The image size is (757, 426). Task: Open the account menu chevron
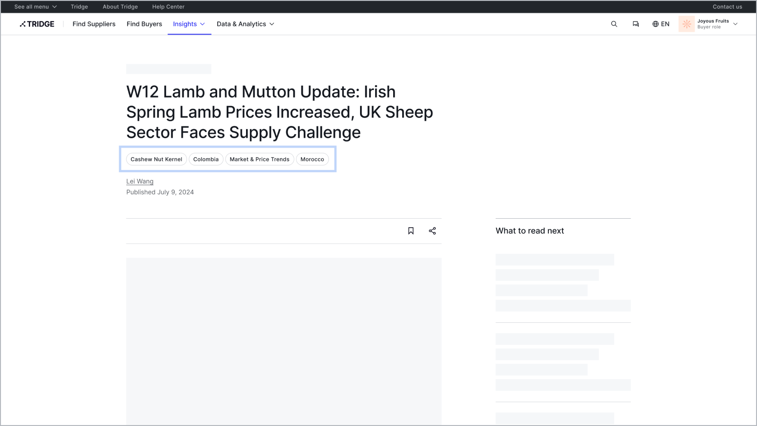(x=735, y=24)
